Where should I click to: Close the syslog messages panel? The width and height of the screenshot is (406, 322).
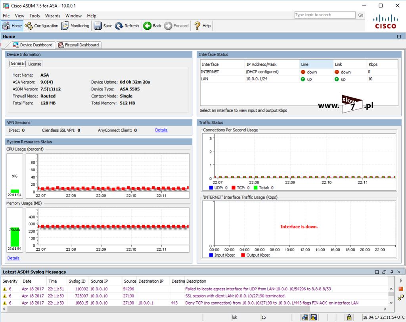399,272
